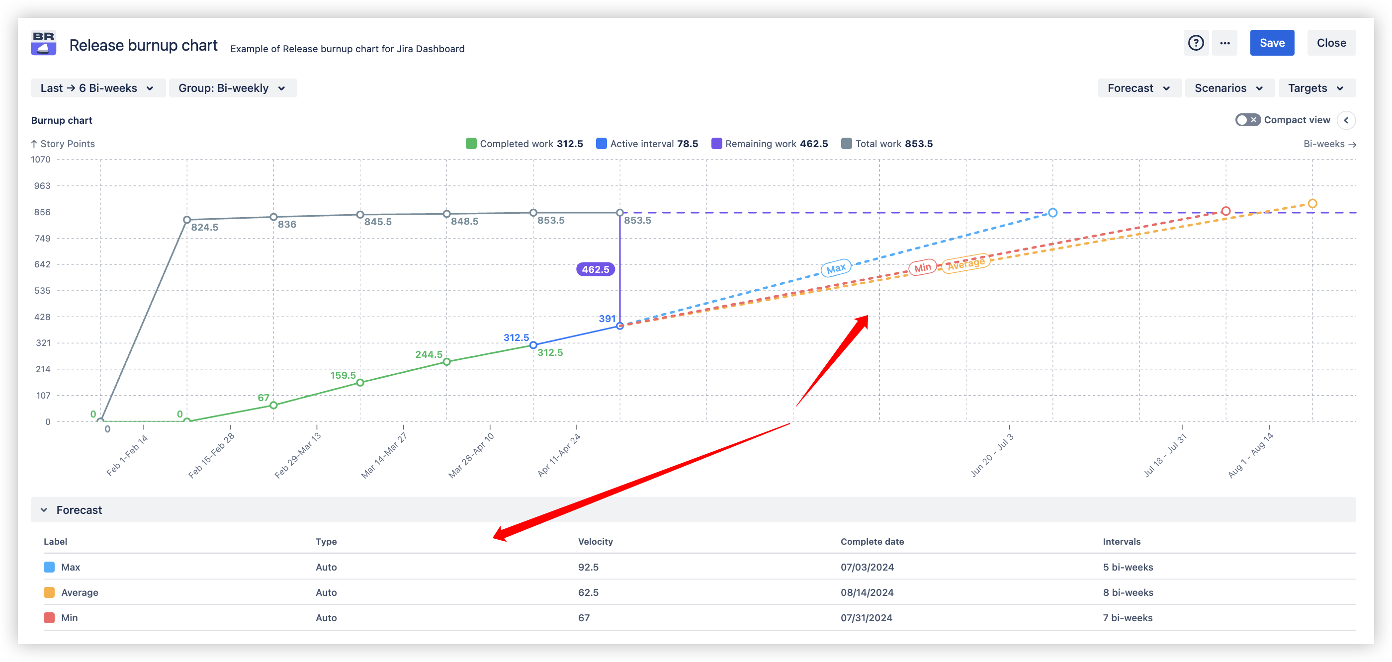1392x662 pixels.
Task: Open the Forecast dropdown menu
Action: click(1139, 88)
